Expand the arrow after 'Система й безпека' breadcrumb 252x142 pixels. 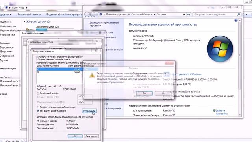coord(154,15)
